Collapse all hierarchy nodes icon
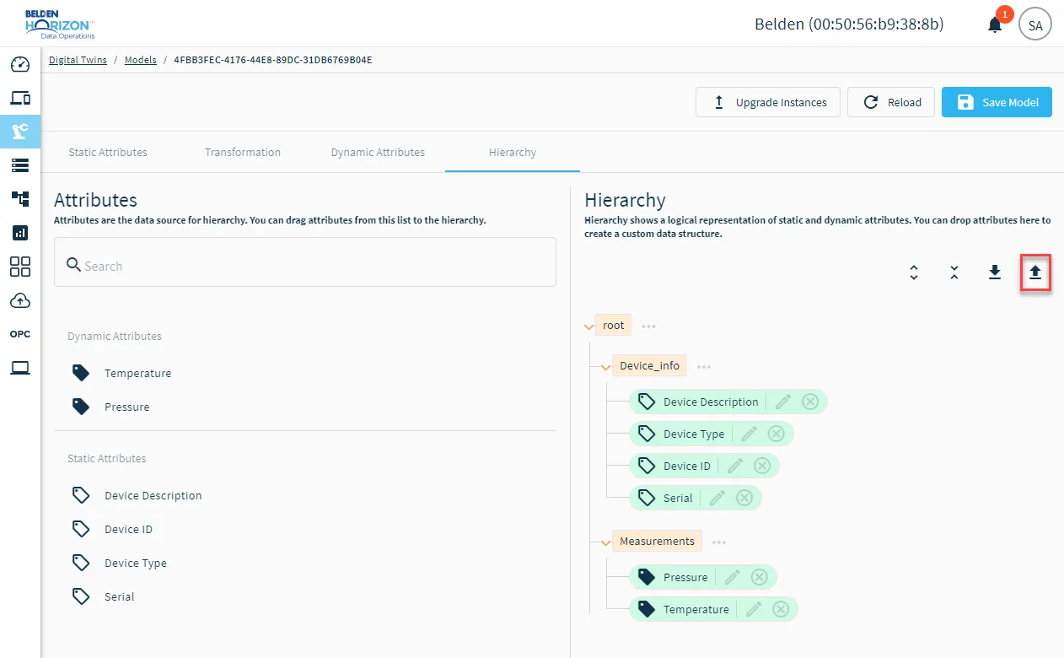This screenshot has width=1064, height=658. (x=954, y=272)
